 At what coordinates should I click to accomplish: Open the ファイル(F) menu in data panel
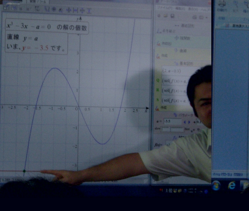pos(165,8)
